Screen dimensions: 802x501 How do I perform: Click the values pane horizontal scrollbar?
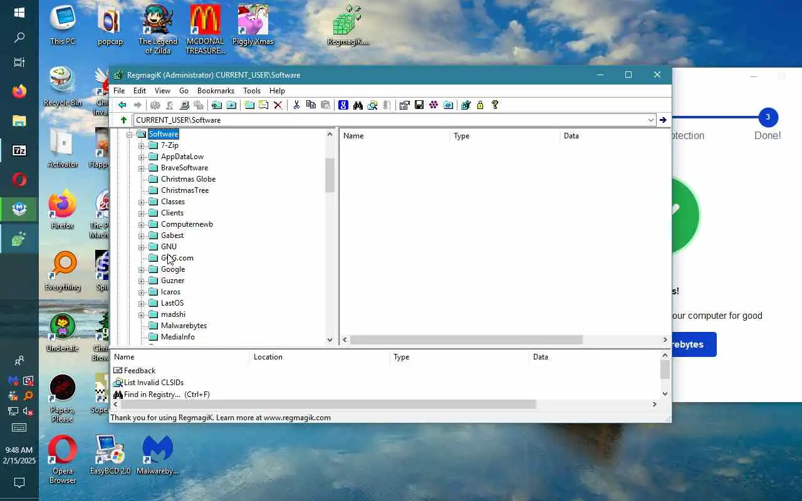point(466,340)
